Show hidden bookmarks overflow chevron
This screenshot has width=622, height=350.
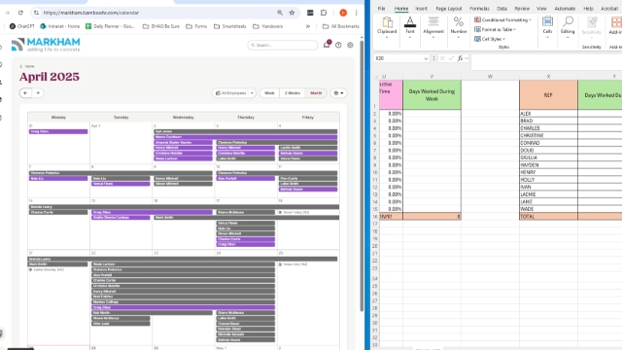pyautogui.click(x=308, y=26)
